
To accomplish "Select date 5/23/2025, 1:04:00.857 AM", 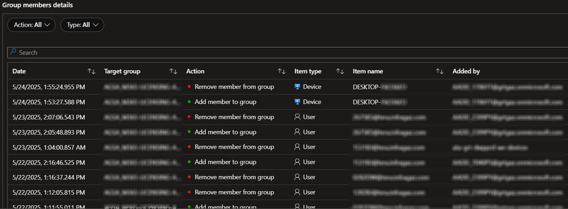I will [49, 147].
